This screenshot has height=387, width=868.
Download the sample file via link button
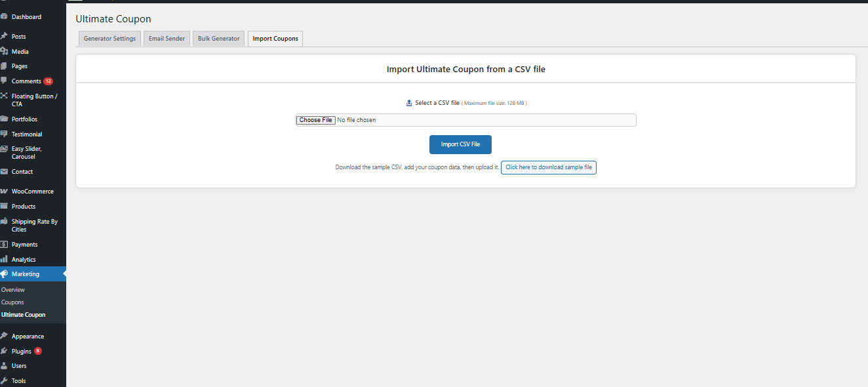548,167
